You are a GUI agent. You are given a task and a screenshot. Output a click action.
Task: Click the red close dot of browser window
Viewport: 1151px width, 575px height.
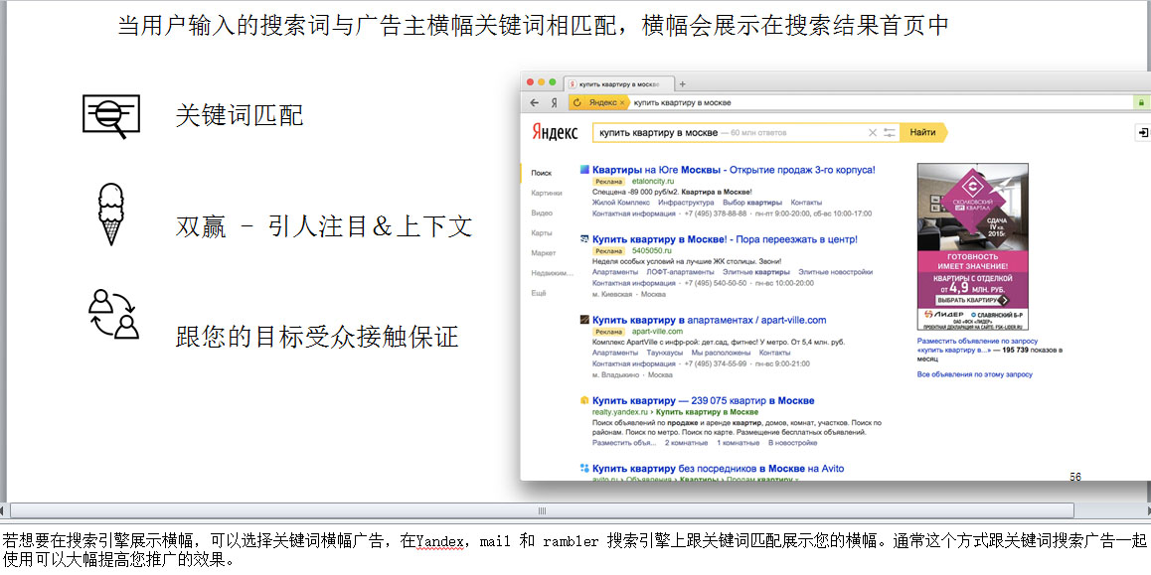click(530, 82)
